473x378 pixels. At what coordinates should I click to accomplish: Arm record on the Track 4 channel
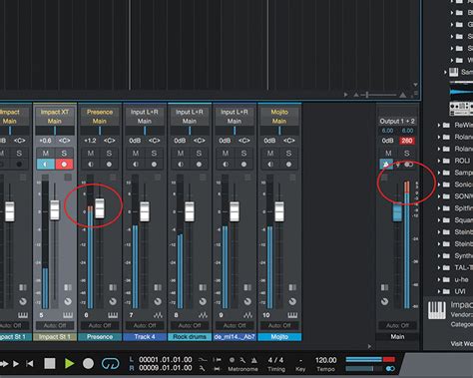[x=154, y=165]
